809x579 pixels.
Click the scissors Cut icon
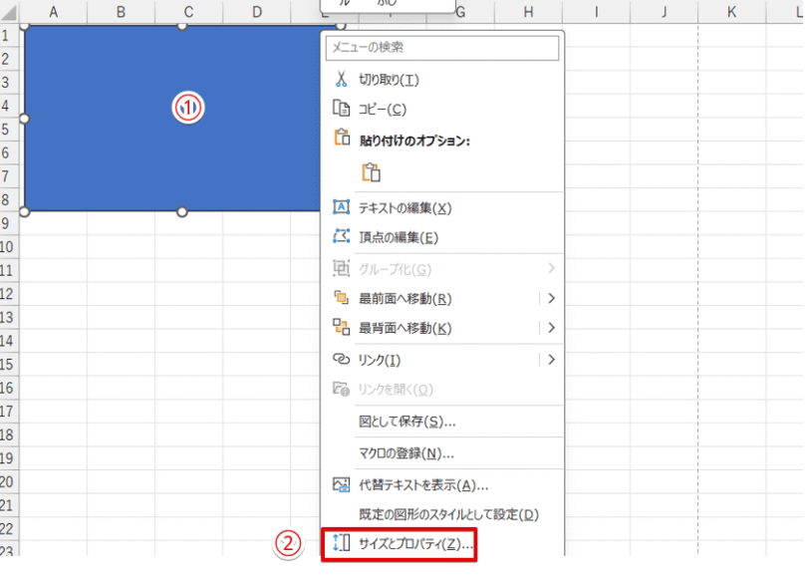(341, 80)
